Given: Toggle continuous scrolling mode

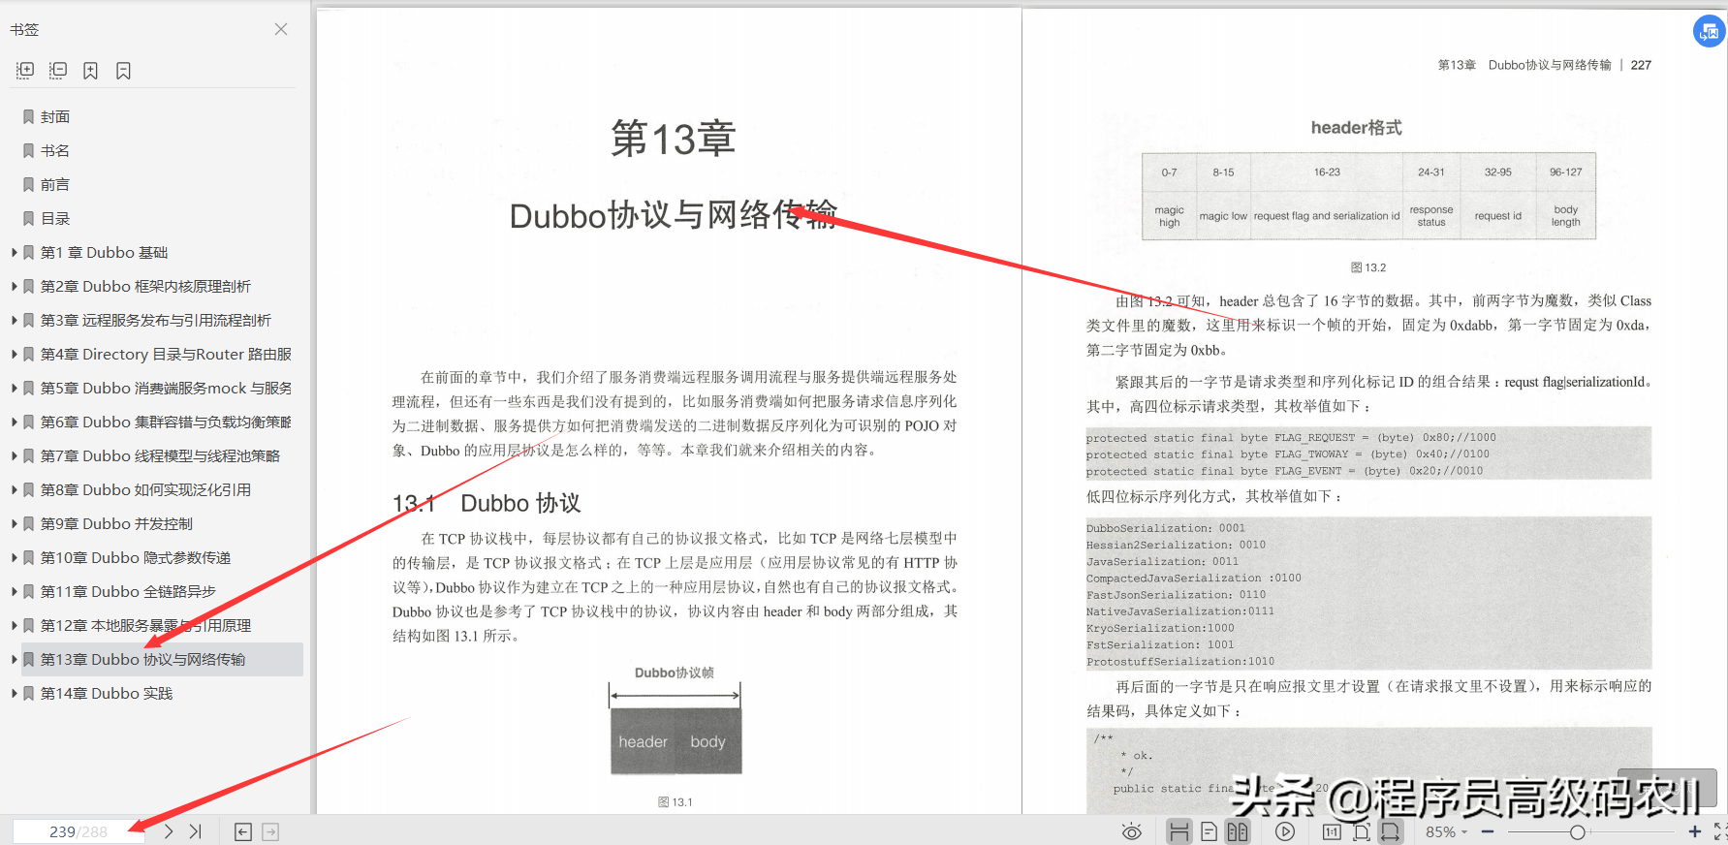Looking at the screenshot, I should [x=1178, y=831].
